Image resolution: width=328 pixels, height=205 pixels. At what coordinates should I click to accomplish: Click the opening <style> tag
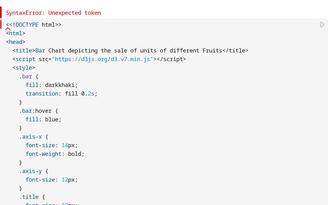(24, 68)
